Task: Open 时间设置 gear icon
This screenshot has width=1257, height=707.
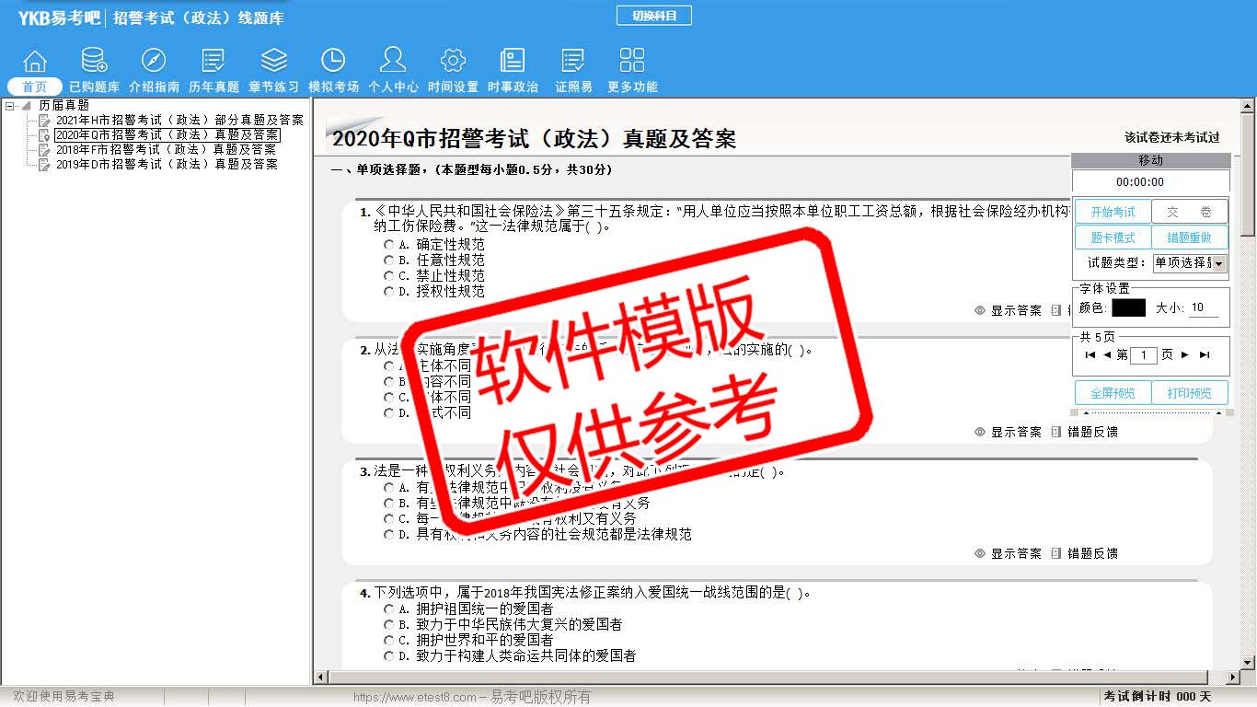Action: pos(453,62)
